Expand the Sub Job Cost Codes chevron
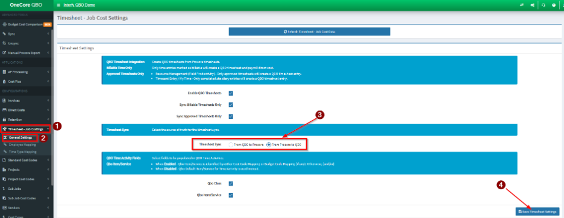Image resolution: width=564 pixels, height=218 pixels. [x=48, y=198]
